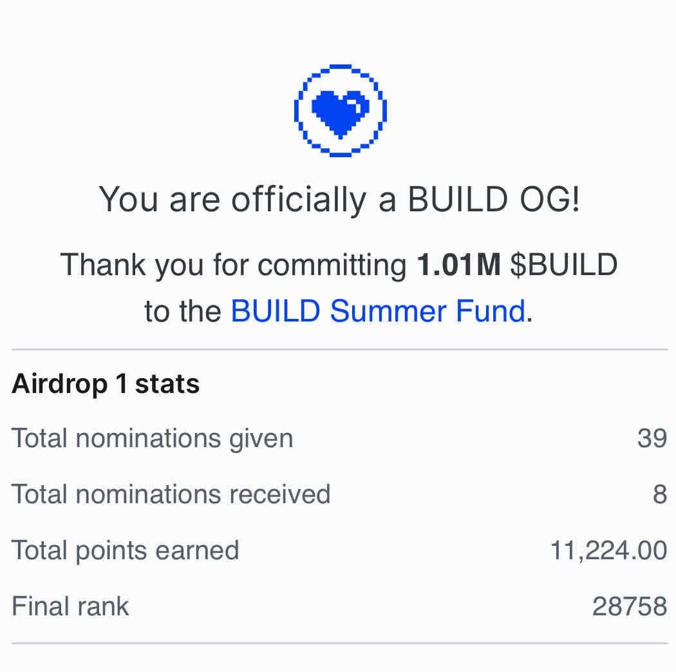The height and width of the screenshot is (672, 676).
Task: Click the bold 1.01M committed amount
Action: tap(458, 265)
